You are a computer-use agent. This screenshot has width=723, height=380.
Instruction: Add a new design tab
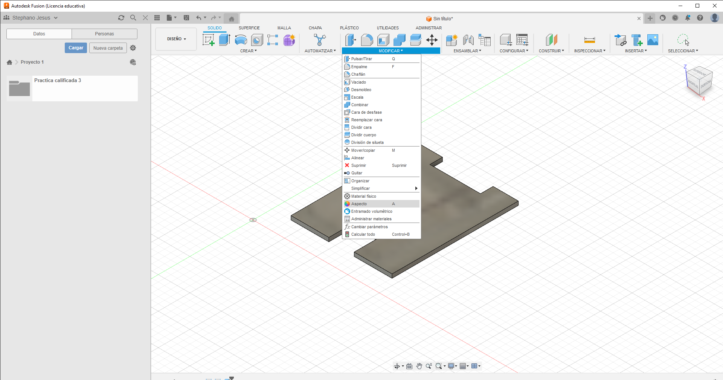pyautogui.click(x=650, y=18)
